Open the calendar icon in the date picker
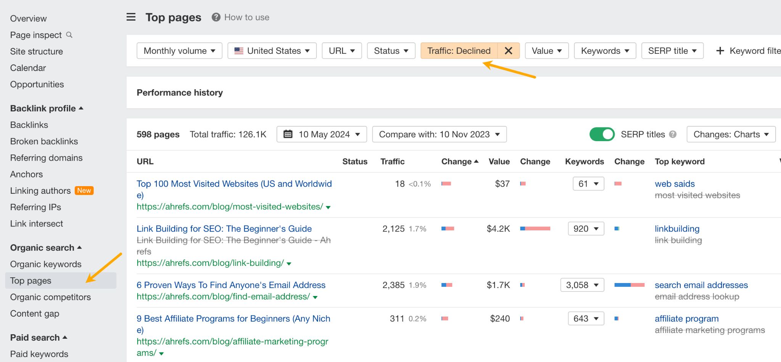781x362 pixels. 289,134
